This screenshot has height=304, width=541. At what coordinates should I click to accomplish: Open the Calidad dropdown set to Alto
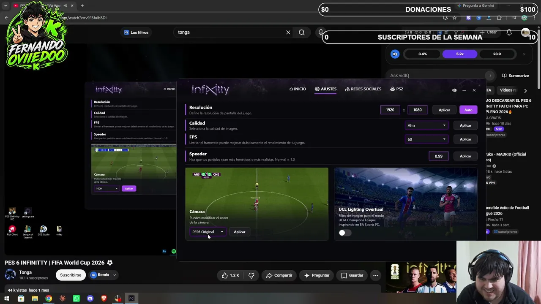tap(426, 125)
